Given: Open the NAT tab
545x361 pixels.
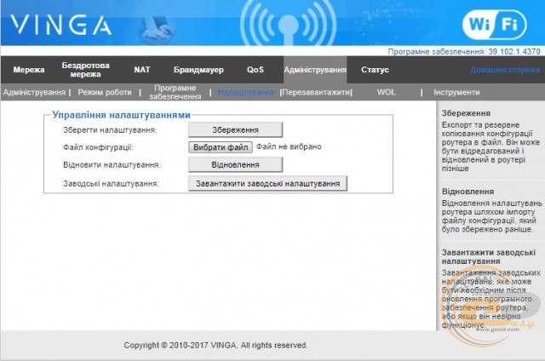Looking at the screenshot, I should pos(141,70).
